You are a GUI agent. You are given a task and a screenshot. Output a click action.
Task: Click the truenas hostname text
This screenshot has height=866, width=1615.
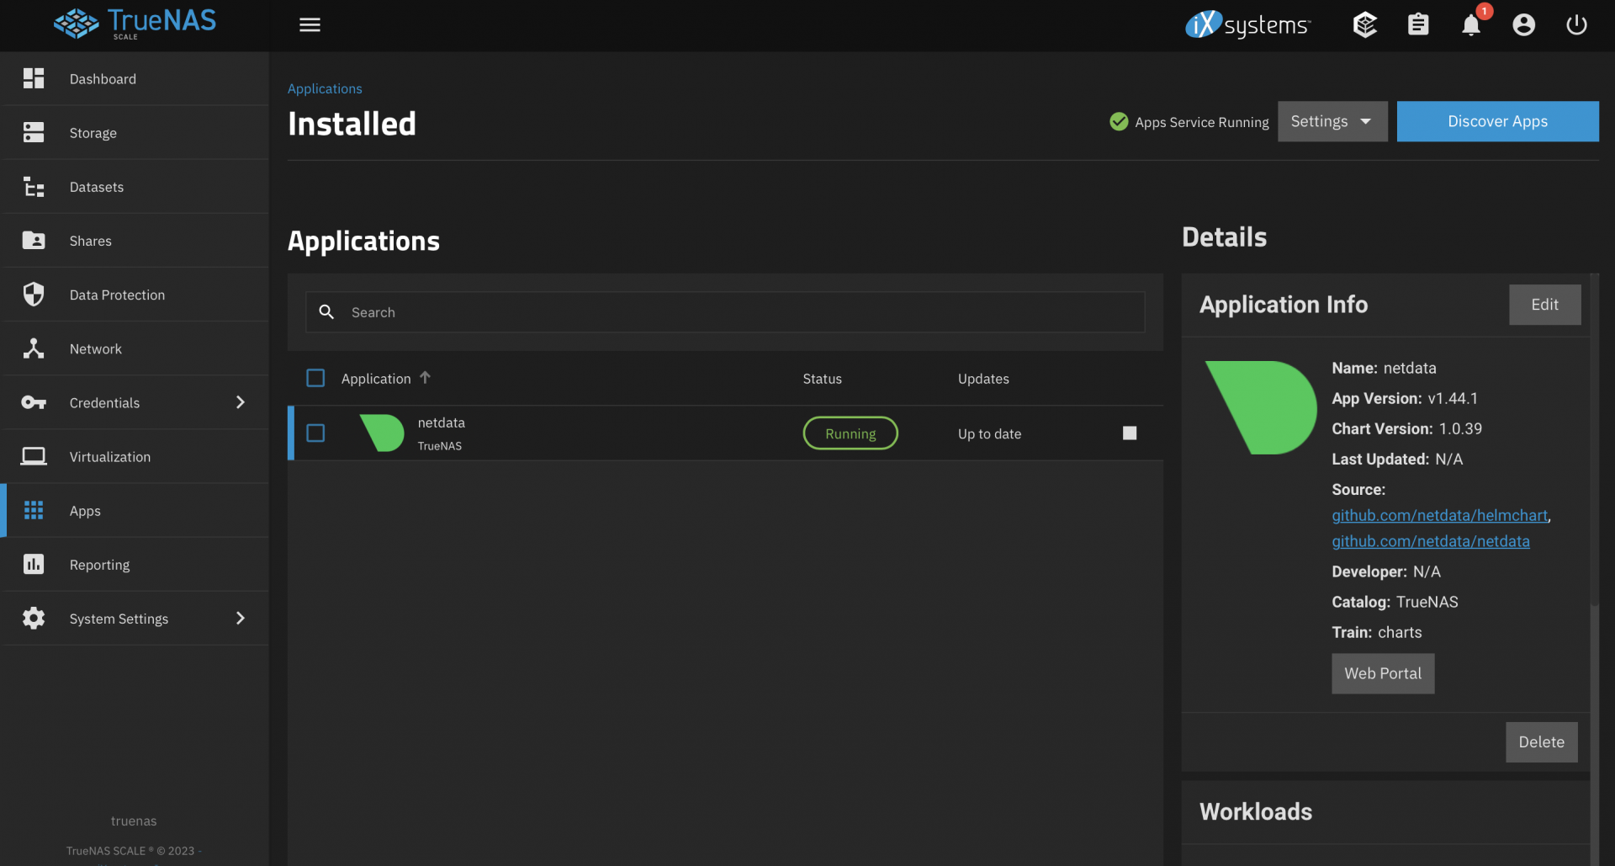(x=134, y=821)
